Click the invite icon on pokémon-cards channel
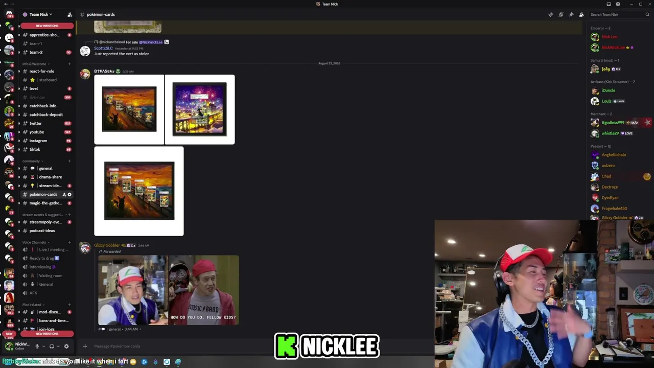Image resolution: width=654 pixels, height=368 pixels. point(64,194)
